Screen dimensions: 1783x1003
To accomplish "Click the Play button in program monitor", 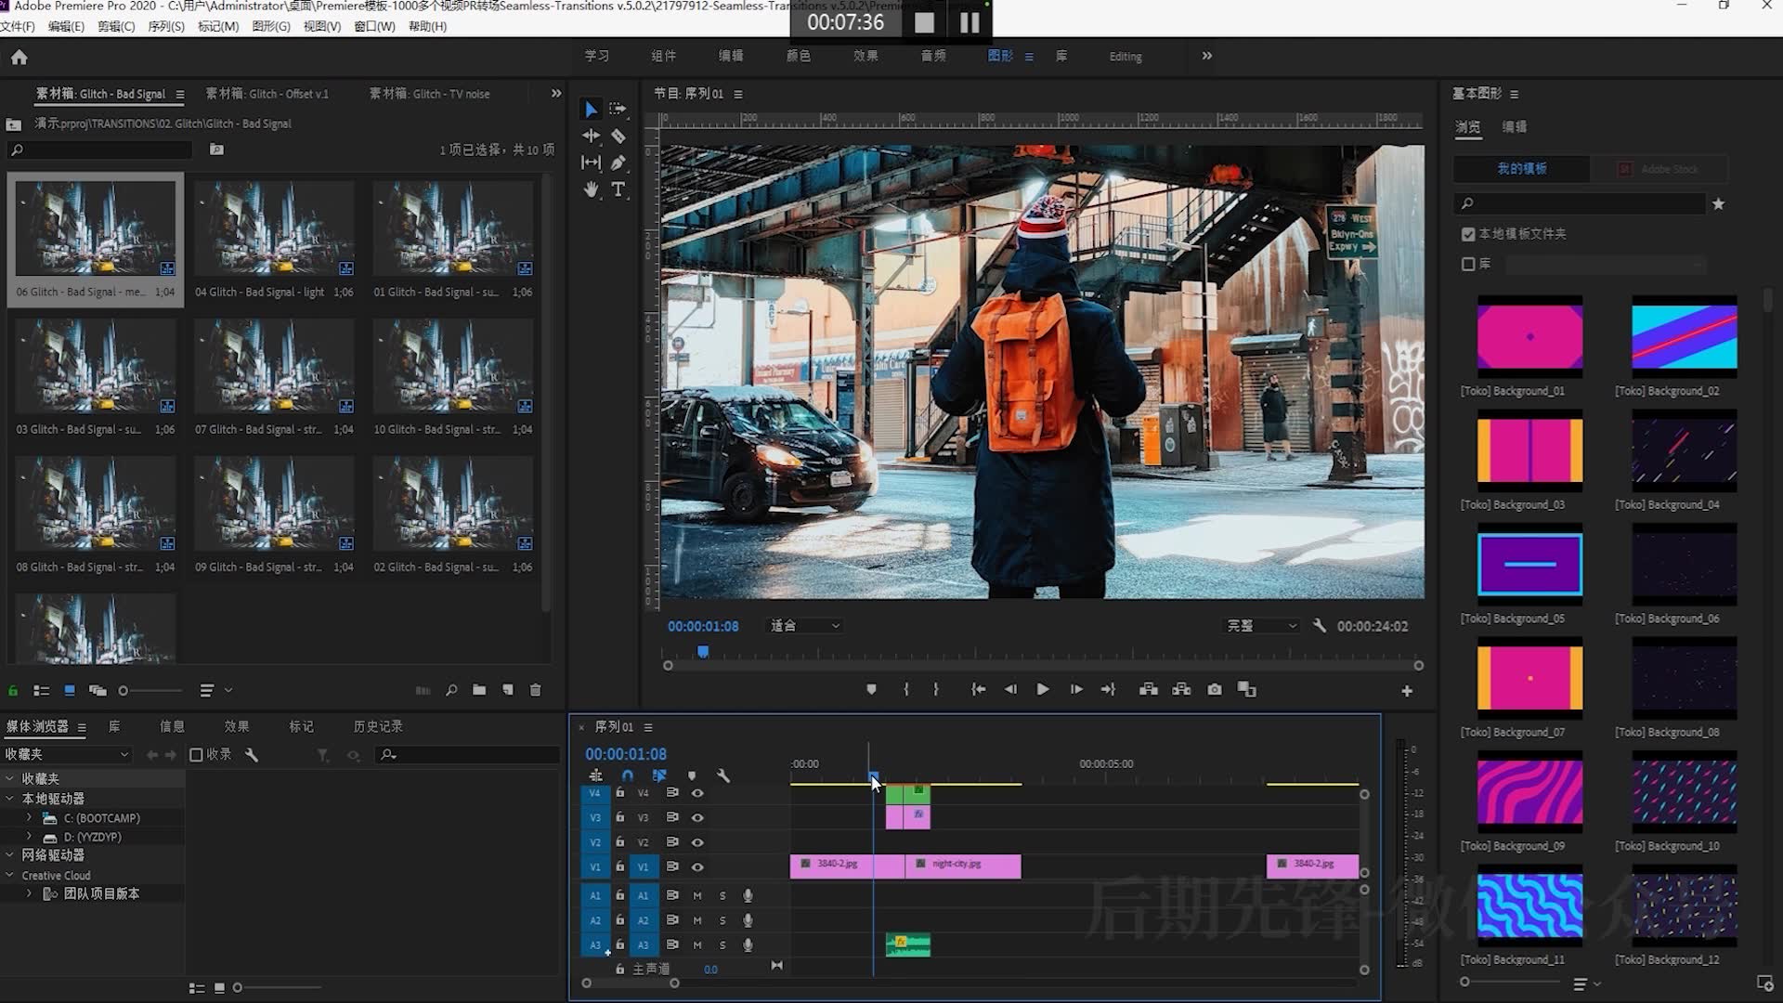I will tap(1044, 689).
